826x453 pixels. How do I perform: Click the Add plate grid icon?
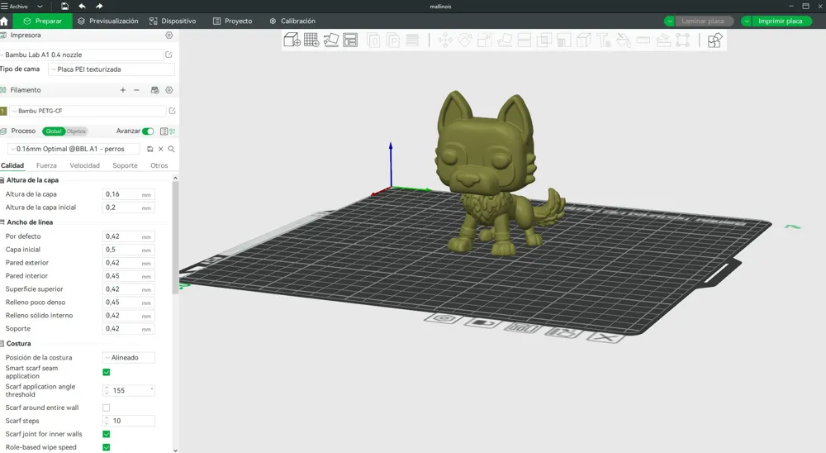coord(311,40)
